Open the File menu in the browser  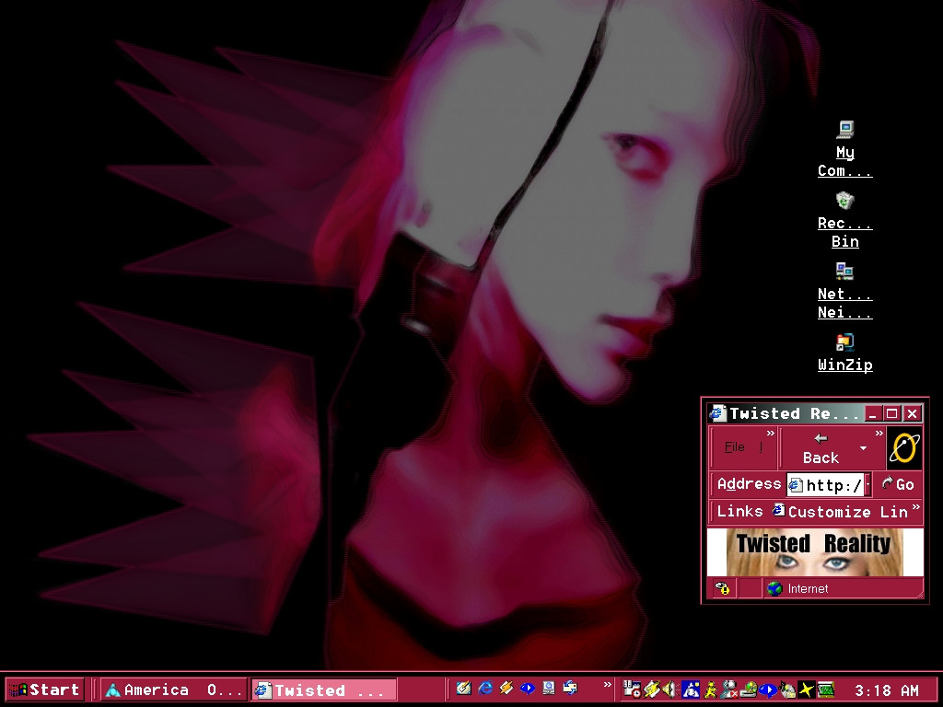pos(734,447)
